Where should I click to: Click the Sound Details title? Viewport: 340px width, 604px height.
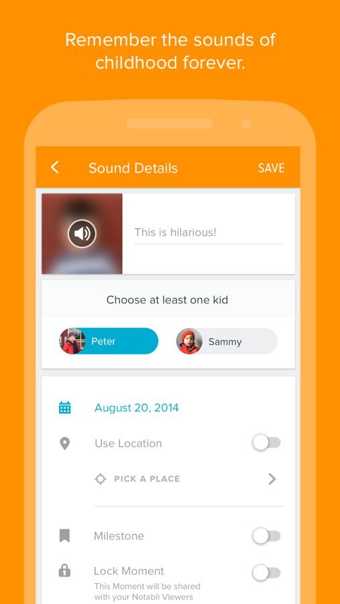click(x=133, y=168)
